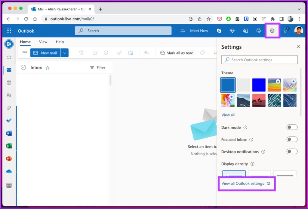
Task: Select the light gray theme swatch
Action: tap(243, 85)
